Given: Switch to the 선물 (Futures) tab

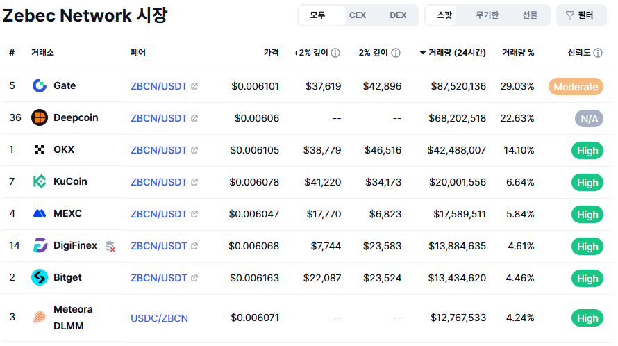Looking at the screenshot, I should (x=530, y=15).
